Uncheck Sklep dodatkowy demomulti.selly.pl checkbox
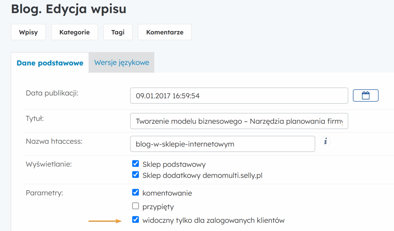Image resolution: width=394 pixels, height=231 pixels. point(135,175)
